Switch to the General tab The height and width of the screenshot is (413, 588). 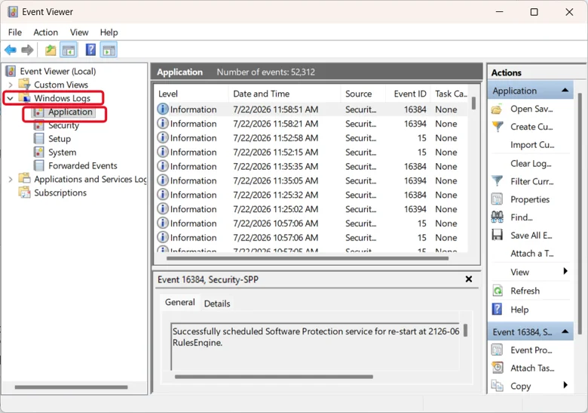pos(180,302)
